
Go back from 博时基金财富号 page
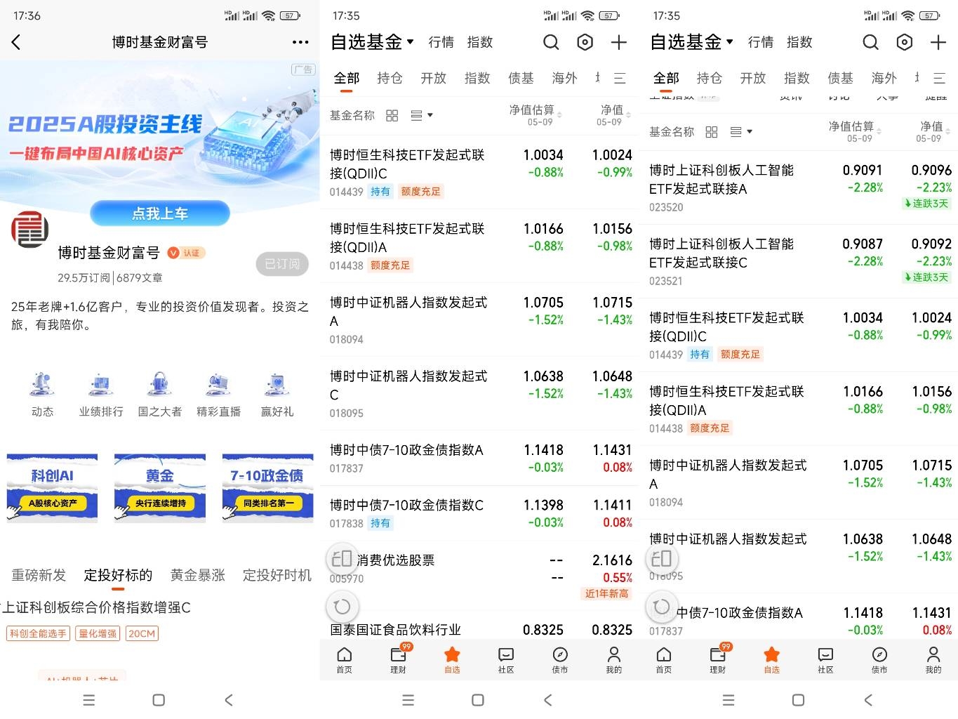pos(16,42)
